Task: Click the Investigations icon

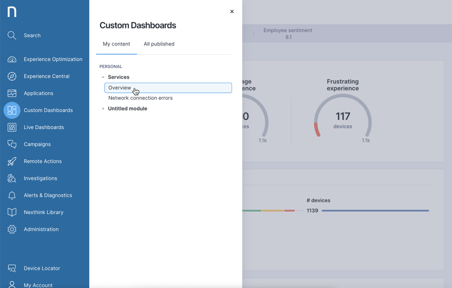Action: 12,178
